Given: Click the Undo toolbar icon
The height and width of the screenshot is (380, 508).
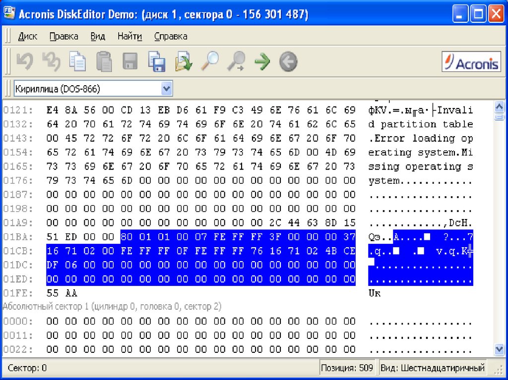Looking at the screenshot, I should (25, 61).
